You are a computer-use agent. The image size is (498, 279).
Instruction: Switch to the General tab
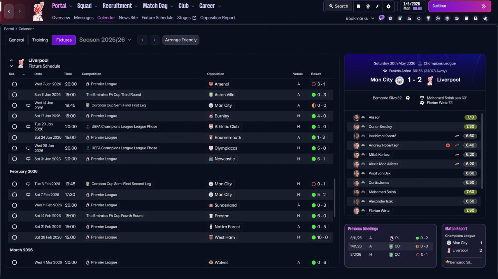[16, 40]
